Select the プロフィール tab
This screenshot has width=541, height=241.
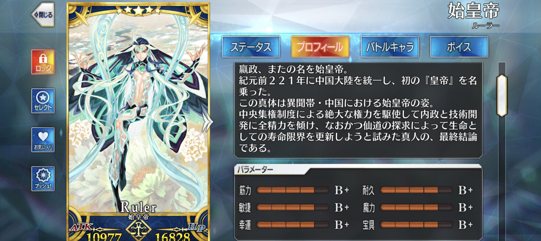[x=320, y=47]
